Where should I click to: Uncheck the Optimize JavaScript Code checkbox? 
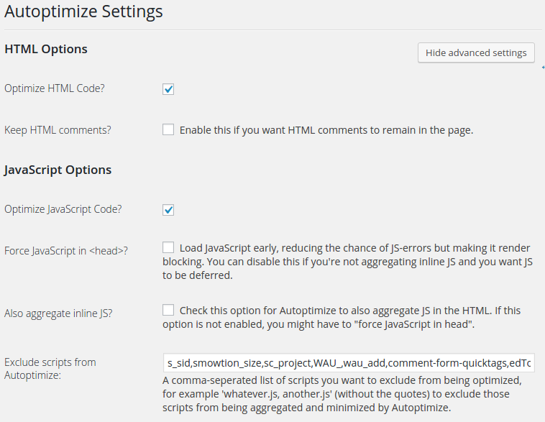(x=168, y=210)
